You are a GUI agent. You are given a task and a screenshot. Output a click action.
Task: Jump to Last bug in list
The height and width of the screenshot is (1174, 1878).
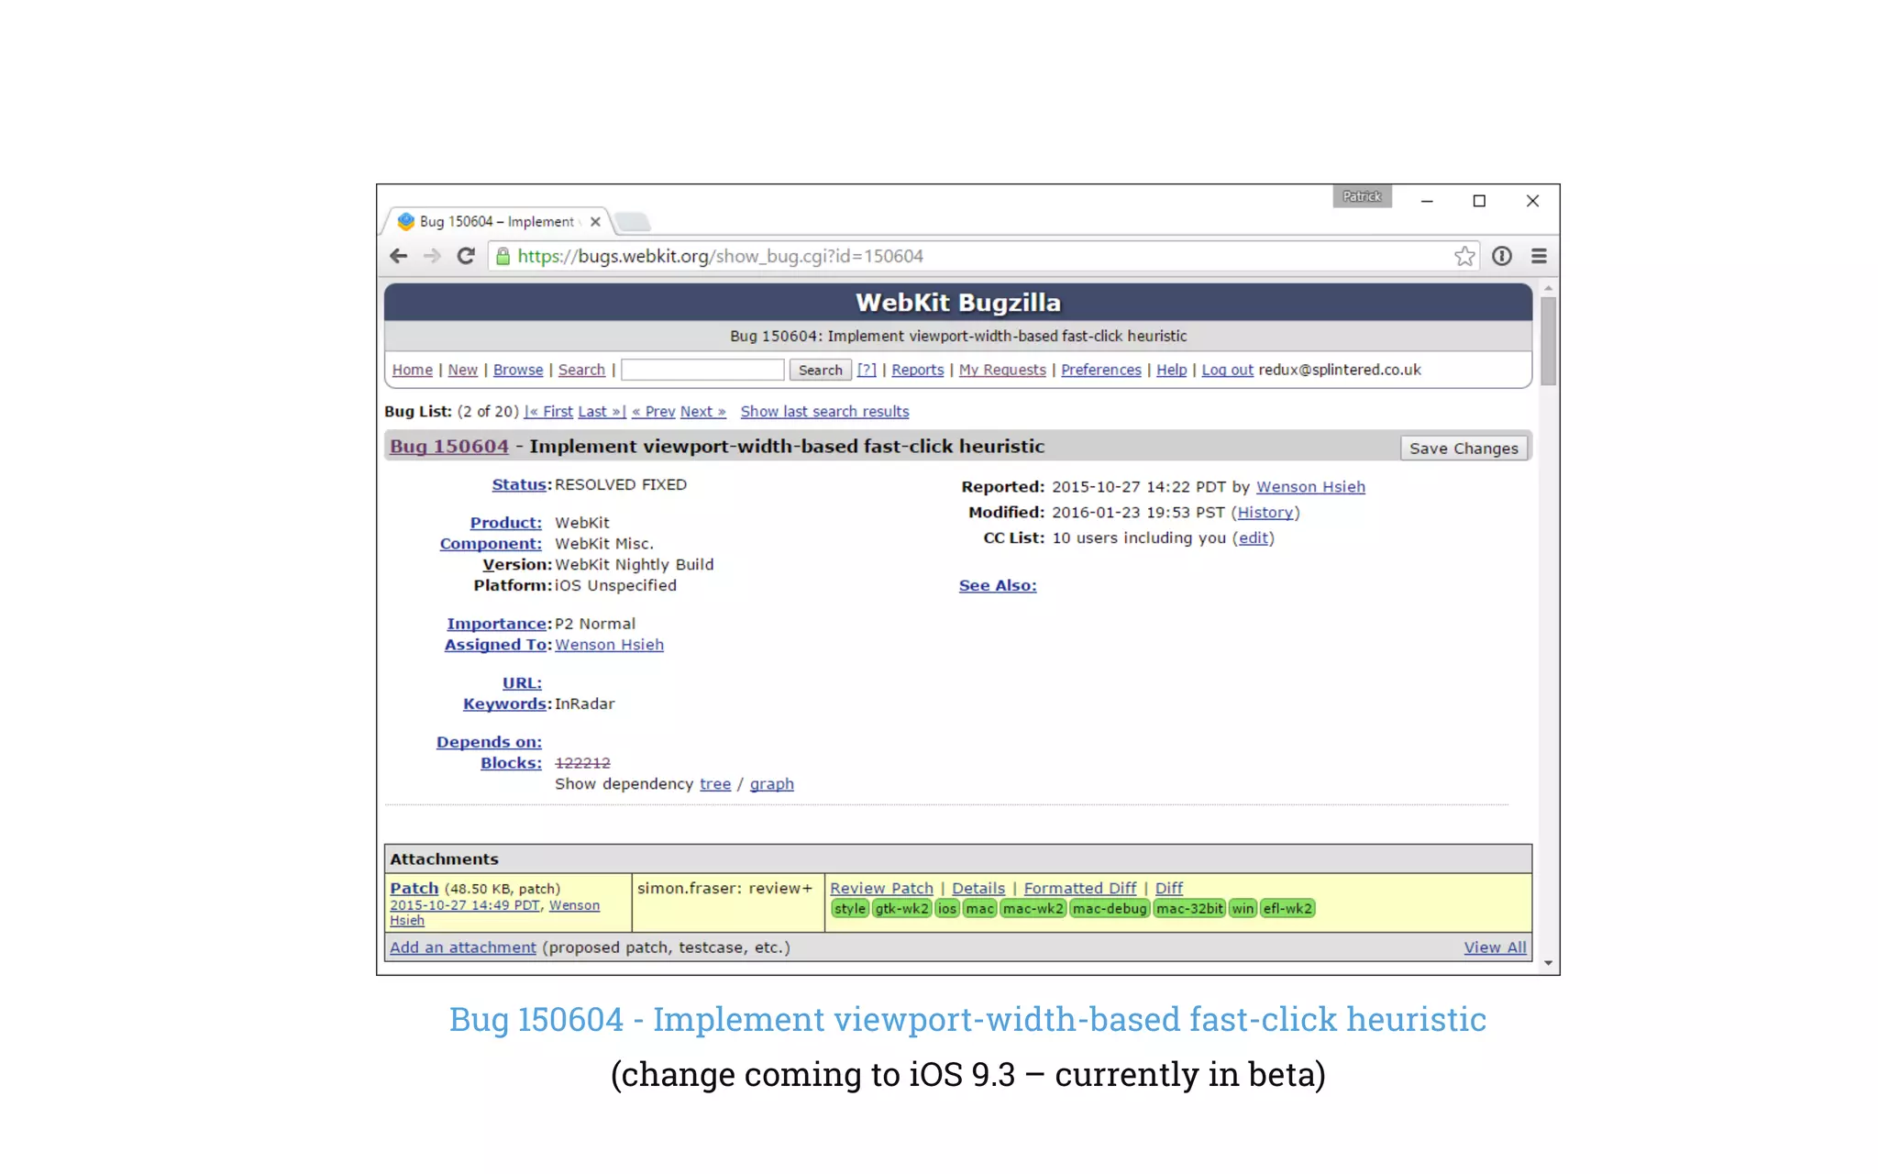point(602,412)
